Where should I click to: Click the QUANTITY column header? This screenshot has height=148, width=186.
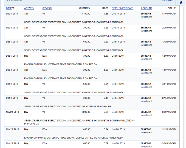(84, 8)
